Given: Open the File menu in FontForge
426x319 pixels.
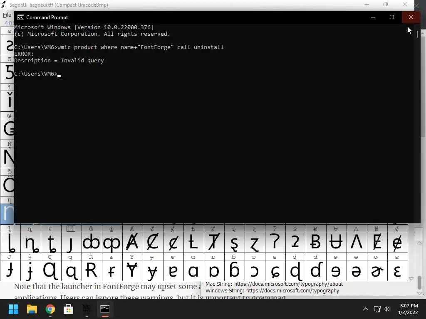Looking at the screenshot, I should coord(7,15).
